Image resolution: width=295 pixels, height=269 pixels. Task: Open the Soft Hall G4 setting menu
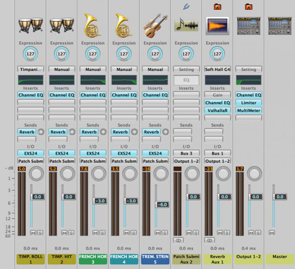217,69
